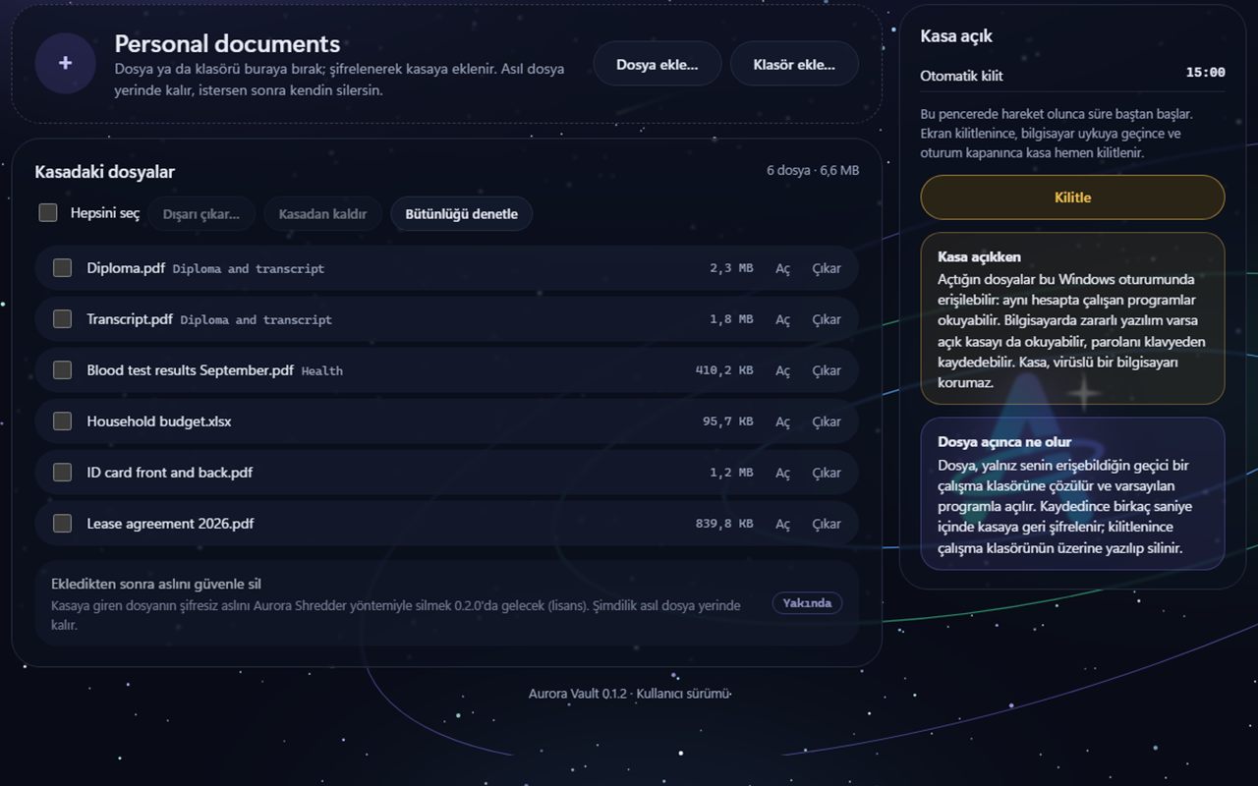Open Transcript.pdf via Aç

(782, 319)
